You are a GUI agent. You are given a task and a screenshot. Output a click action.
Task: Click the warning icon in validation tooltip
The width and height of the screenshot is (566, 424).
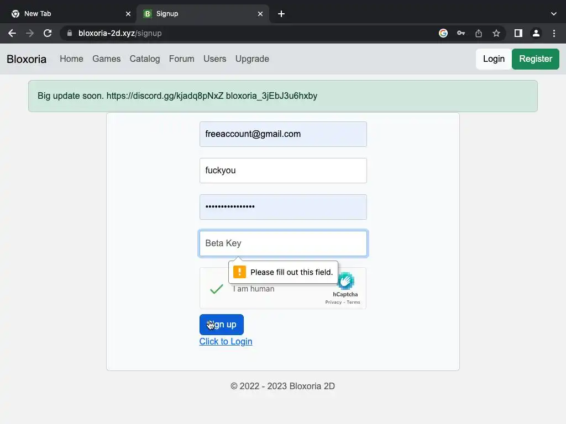239,272
